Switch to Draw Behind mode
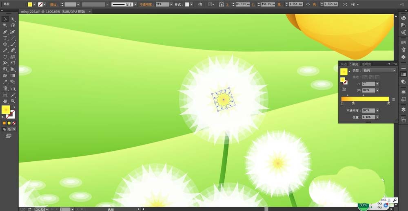This screenshot has height=211, width=408. (x=9, y=129)
